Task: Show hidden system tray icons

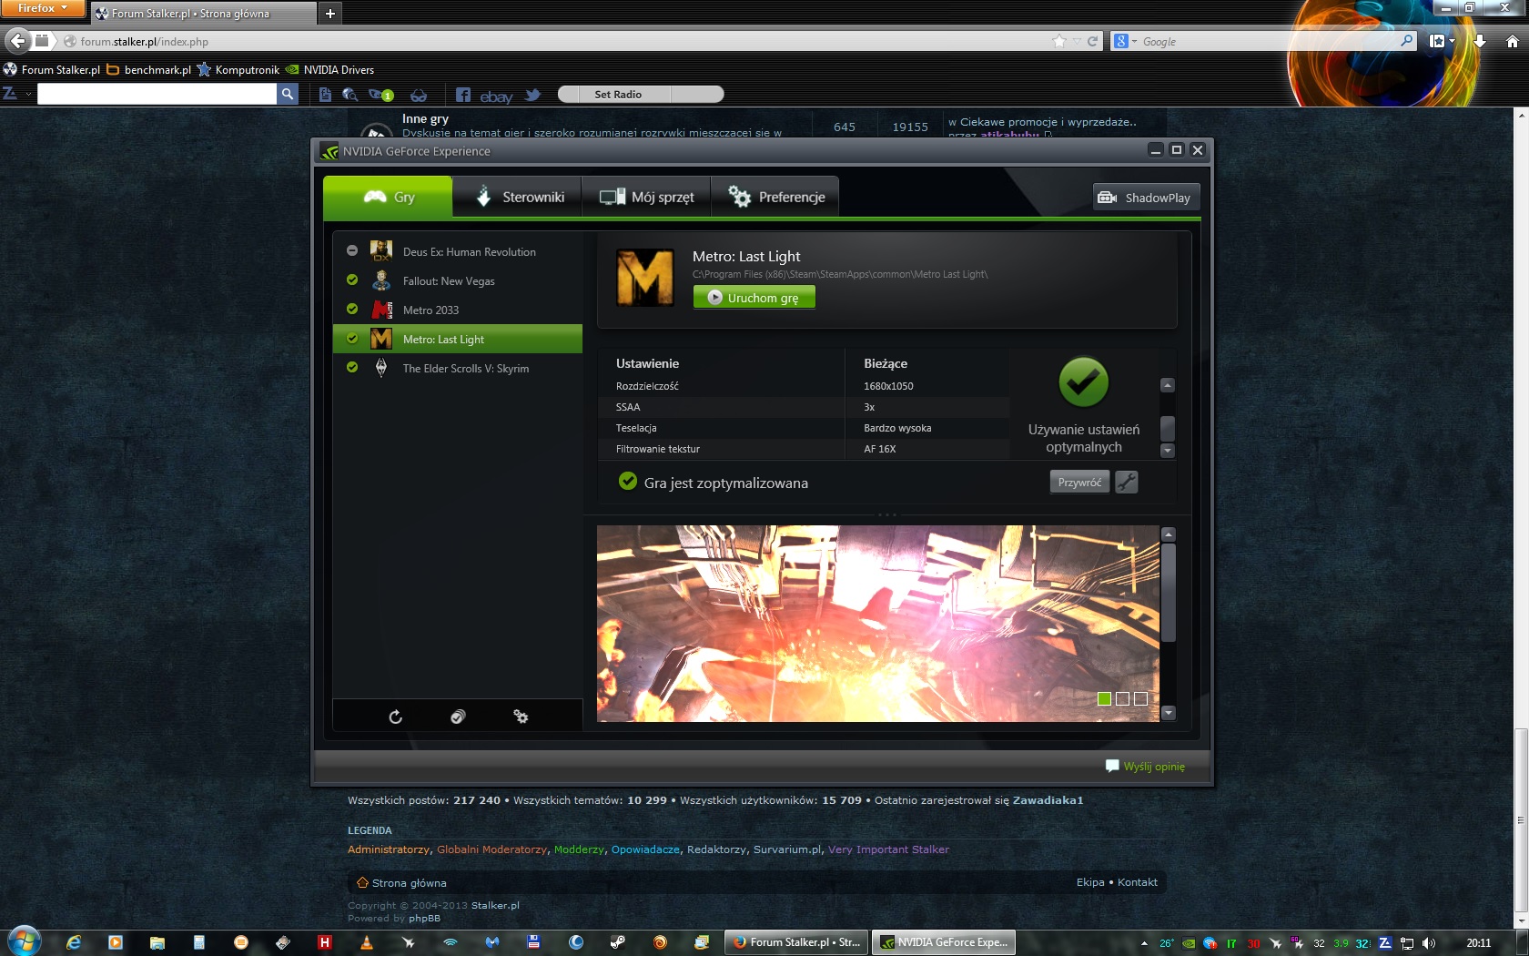Action: 1144,943
